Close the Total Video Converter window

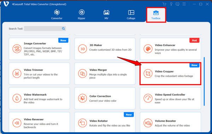click(x=207, y=4)
